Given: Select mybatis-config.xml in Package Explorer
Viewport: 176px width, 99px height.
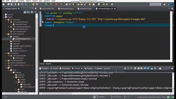Looking at the screenshot, I should pyautogui.click(x=20, y=51).
